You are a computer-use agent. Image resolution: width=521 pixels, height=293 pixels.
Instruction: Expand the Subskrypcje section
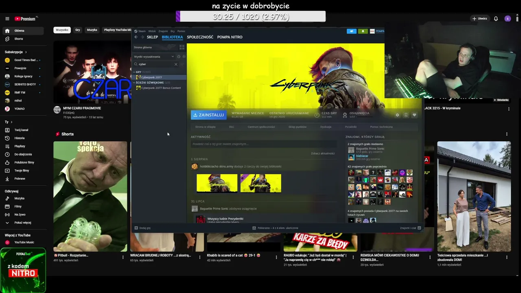[x=16, y=52]
